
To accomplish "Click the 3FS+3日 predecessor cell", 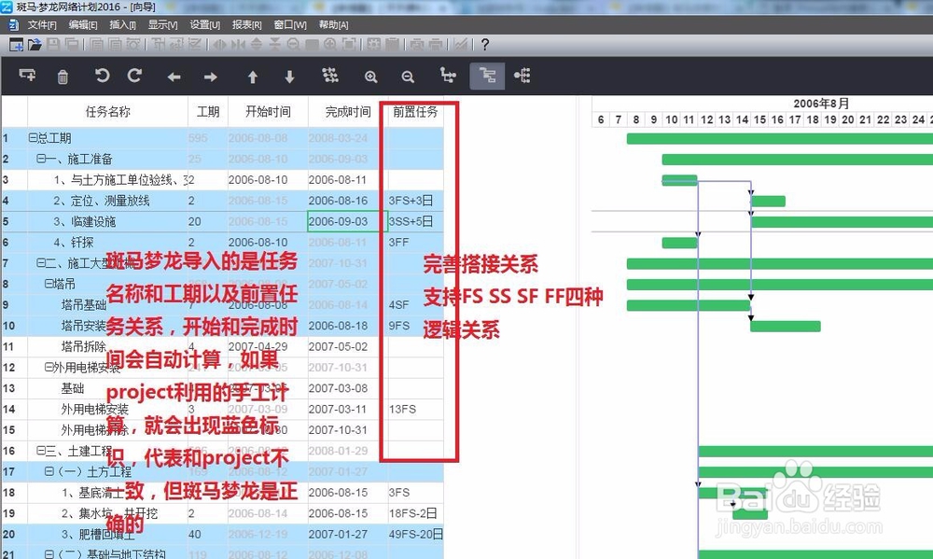I will coord(415,201).
